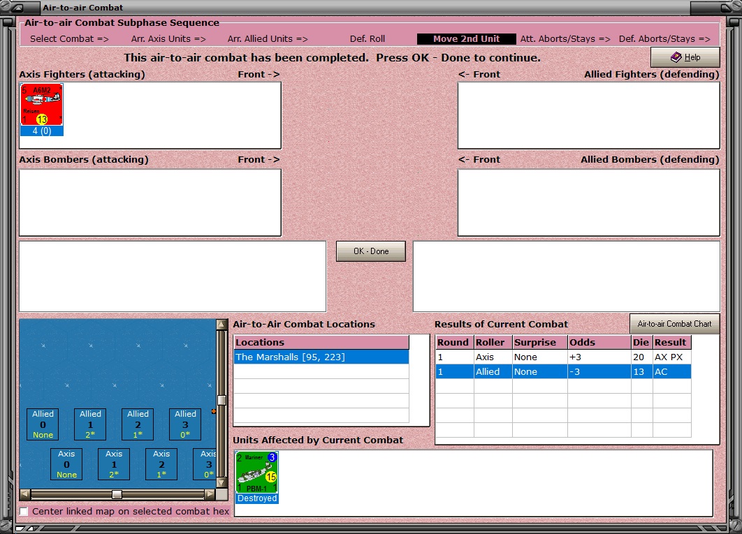The image size is (742, 534).
Task: Click Arr. Axis Units subphase
Action: pyautogui.click(x=168, y=39)
